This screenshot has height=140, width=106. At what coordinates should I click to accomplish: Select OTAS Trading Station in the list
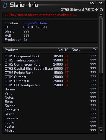[50, 60]
